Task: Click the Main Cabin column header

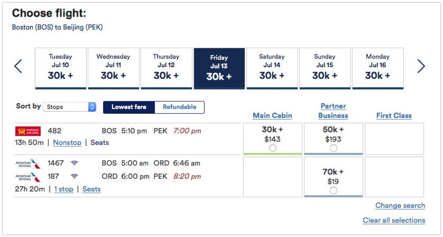Action: pos(272,115)
